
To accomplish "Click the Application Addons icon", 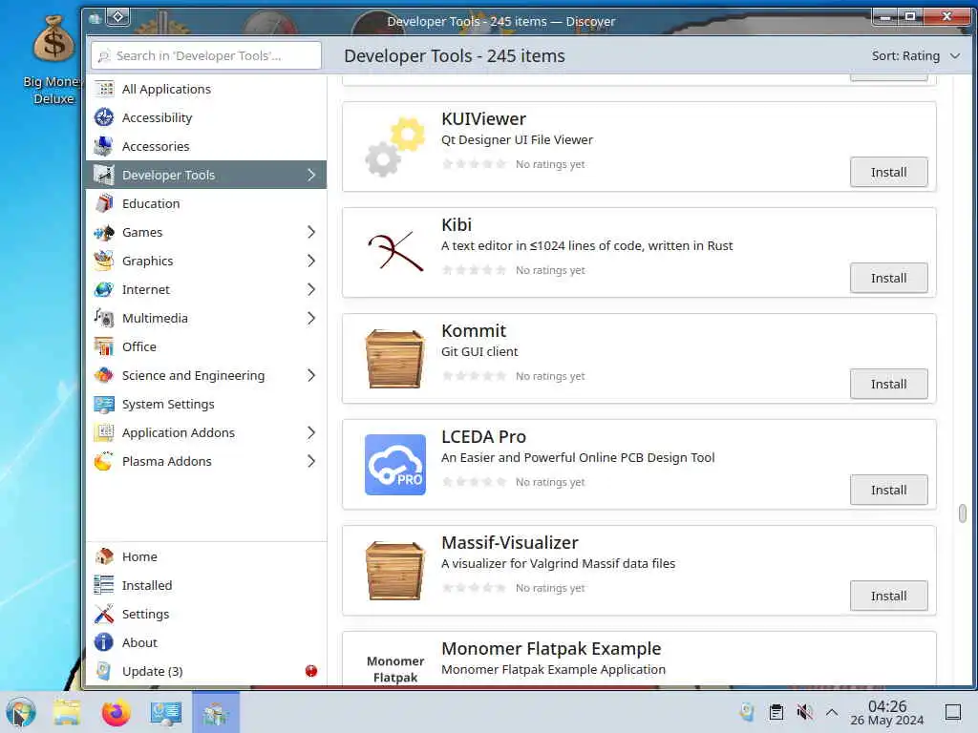I will click(104, 433).
